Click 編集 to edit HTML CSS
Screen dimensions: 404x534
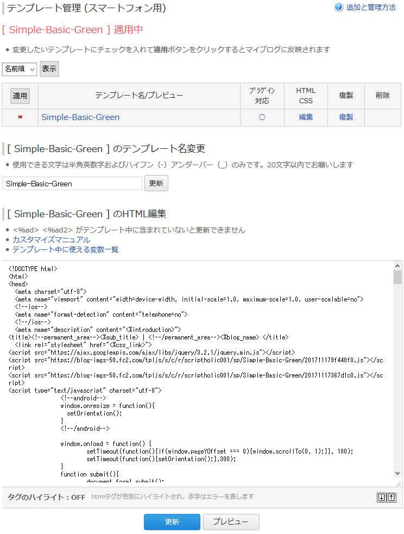pyautogui.click(x=306, y=117)
